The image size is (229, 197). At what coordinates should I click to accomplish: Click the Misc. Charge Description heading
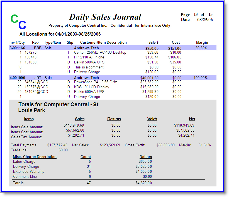[x=35, y=157]
